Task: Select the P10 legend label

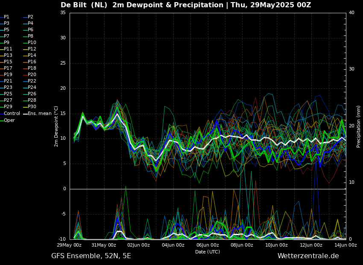Action: (x=29, y=42)
